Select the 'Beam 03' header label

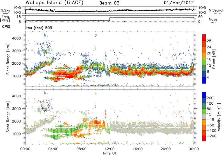(109, 3)
